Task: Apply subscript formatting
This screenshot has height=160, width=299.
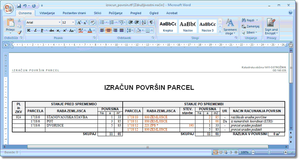Action: [58, 30]
